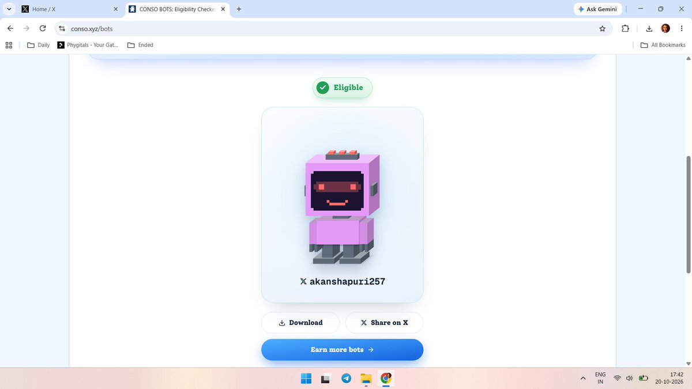Open the Ended bookmarks folder
The width and height of the screenshot is (692, 389).
point(140,45)
